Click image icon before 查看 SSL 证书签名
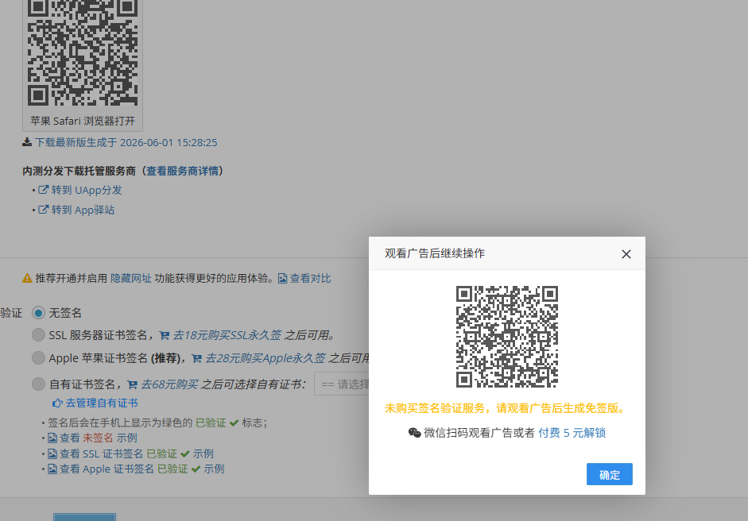Viewport: 748px width, 521px height. [52, 453]
